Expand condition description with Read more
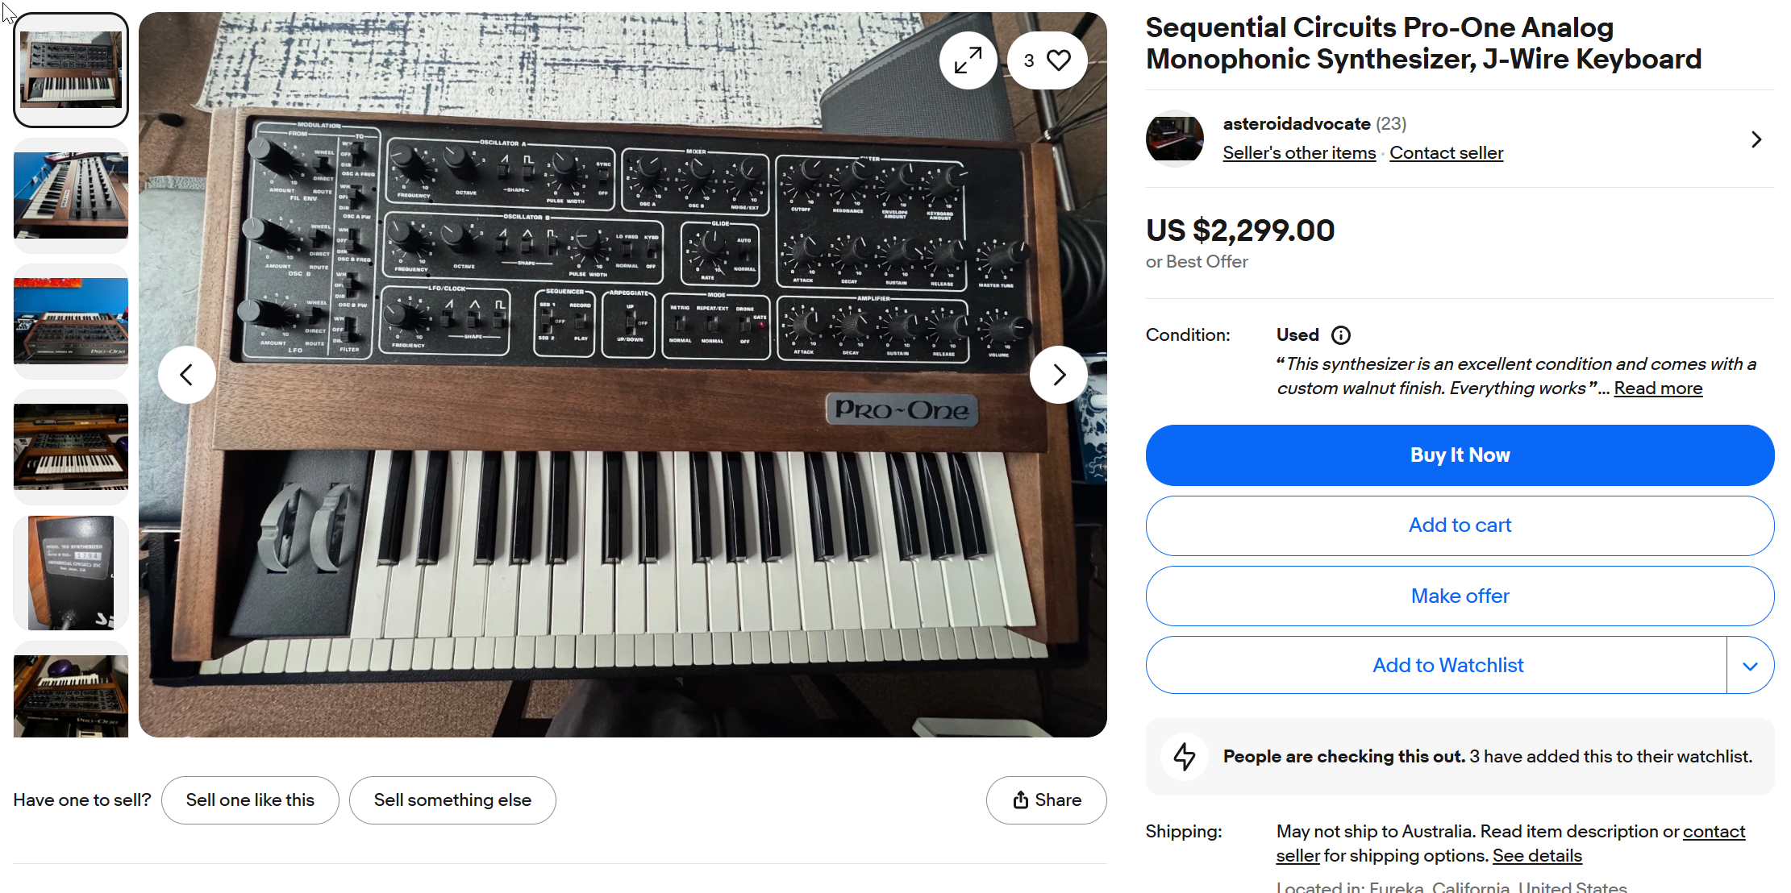1791x893 pixels. point(1657,388)
